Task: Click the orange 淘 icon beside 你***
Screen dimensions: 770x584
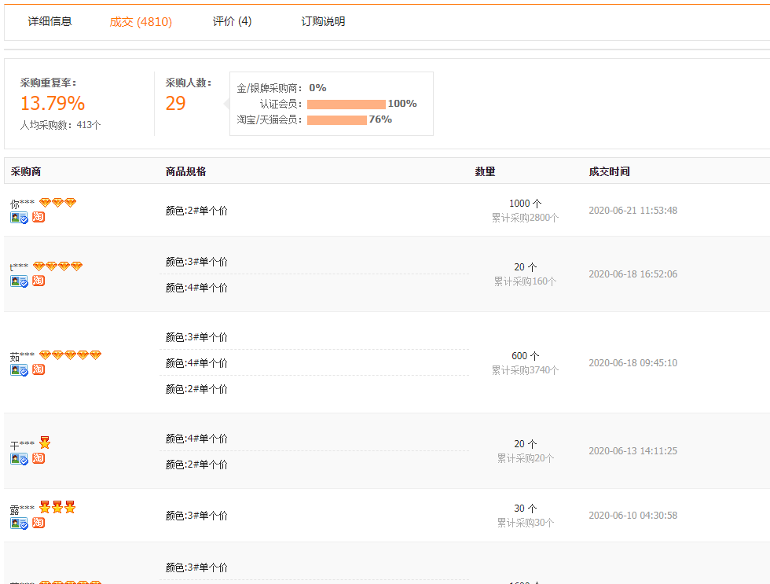Action: point(37,217)
